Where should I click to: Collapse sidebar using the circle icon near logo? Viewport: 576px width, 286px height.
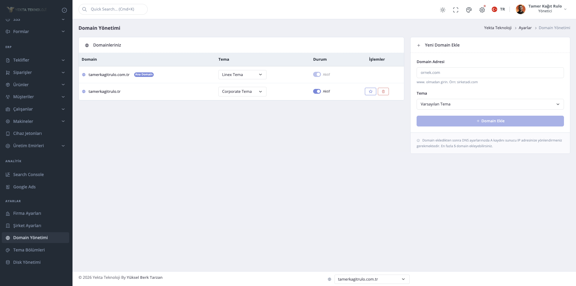click(x=64, y=10)
